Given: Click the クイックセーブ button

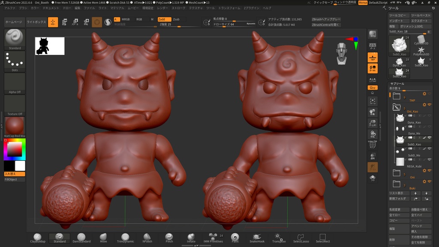Looking at the screenshot, I should coord(323,3).
